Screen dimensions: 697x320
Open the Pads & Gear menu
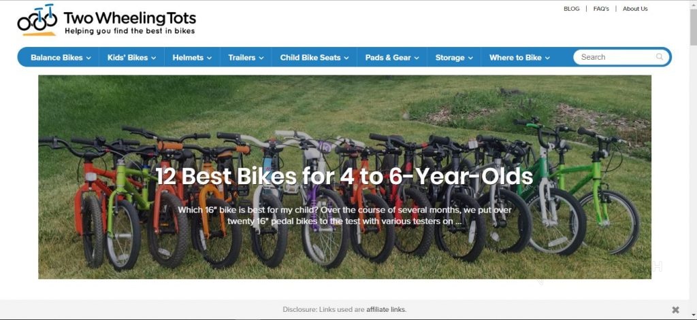pos(392,57)
